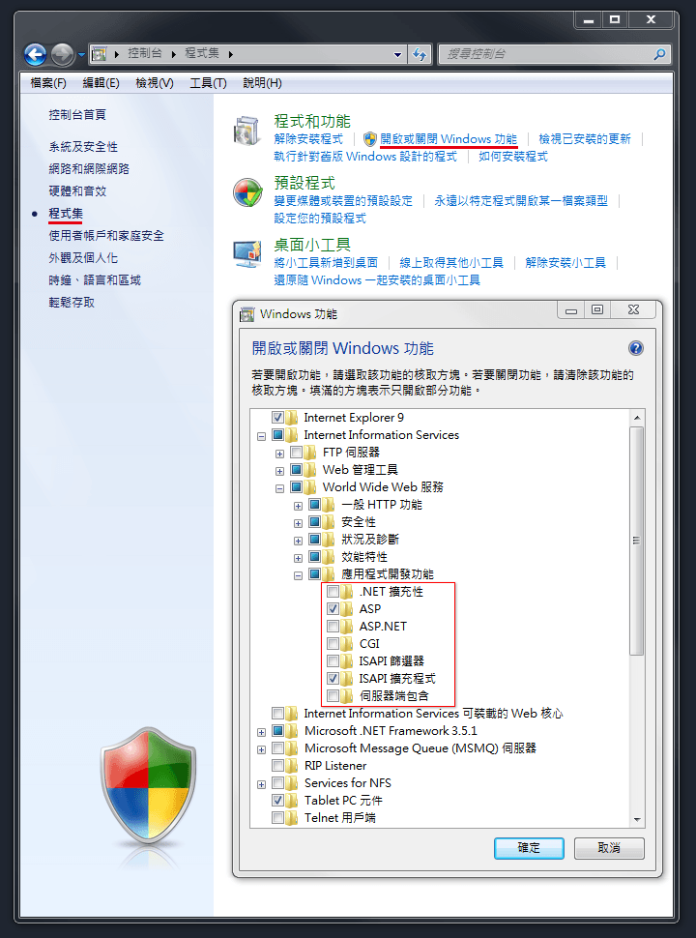The height and width of the screenshot is (938, 696).
Task: Expand the Web 管理工具 node
Action: point(279,471)
